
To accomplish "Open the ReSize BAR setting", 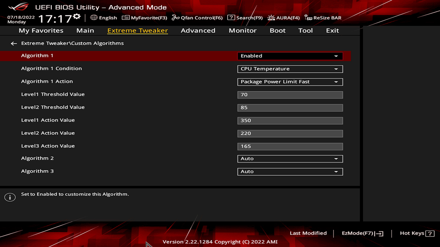I will pyautogui.click(x=323, y=18).
